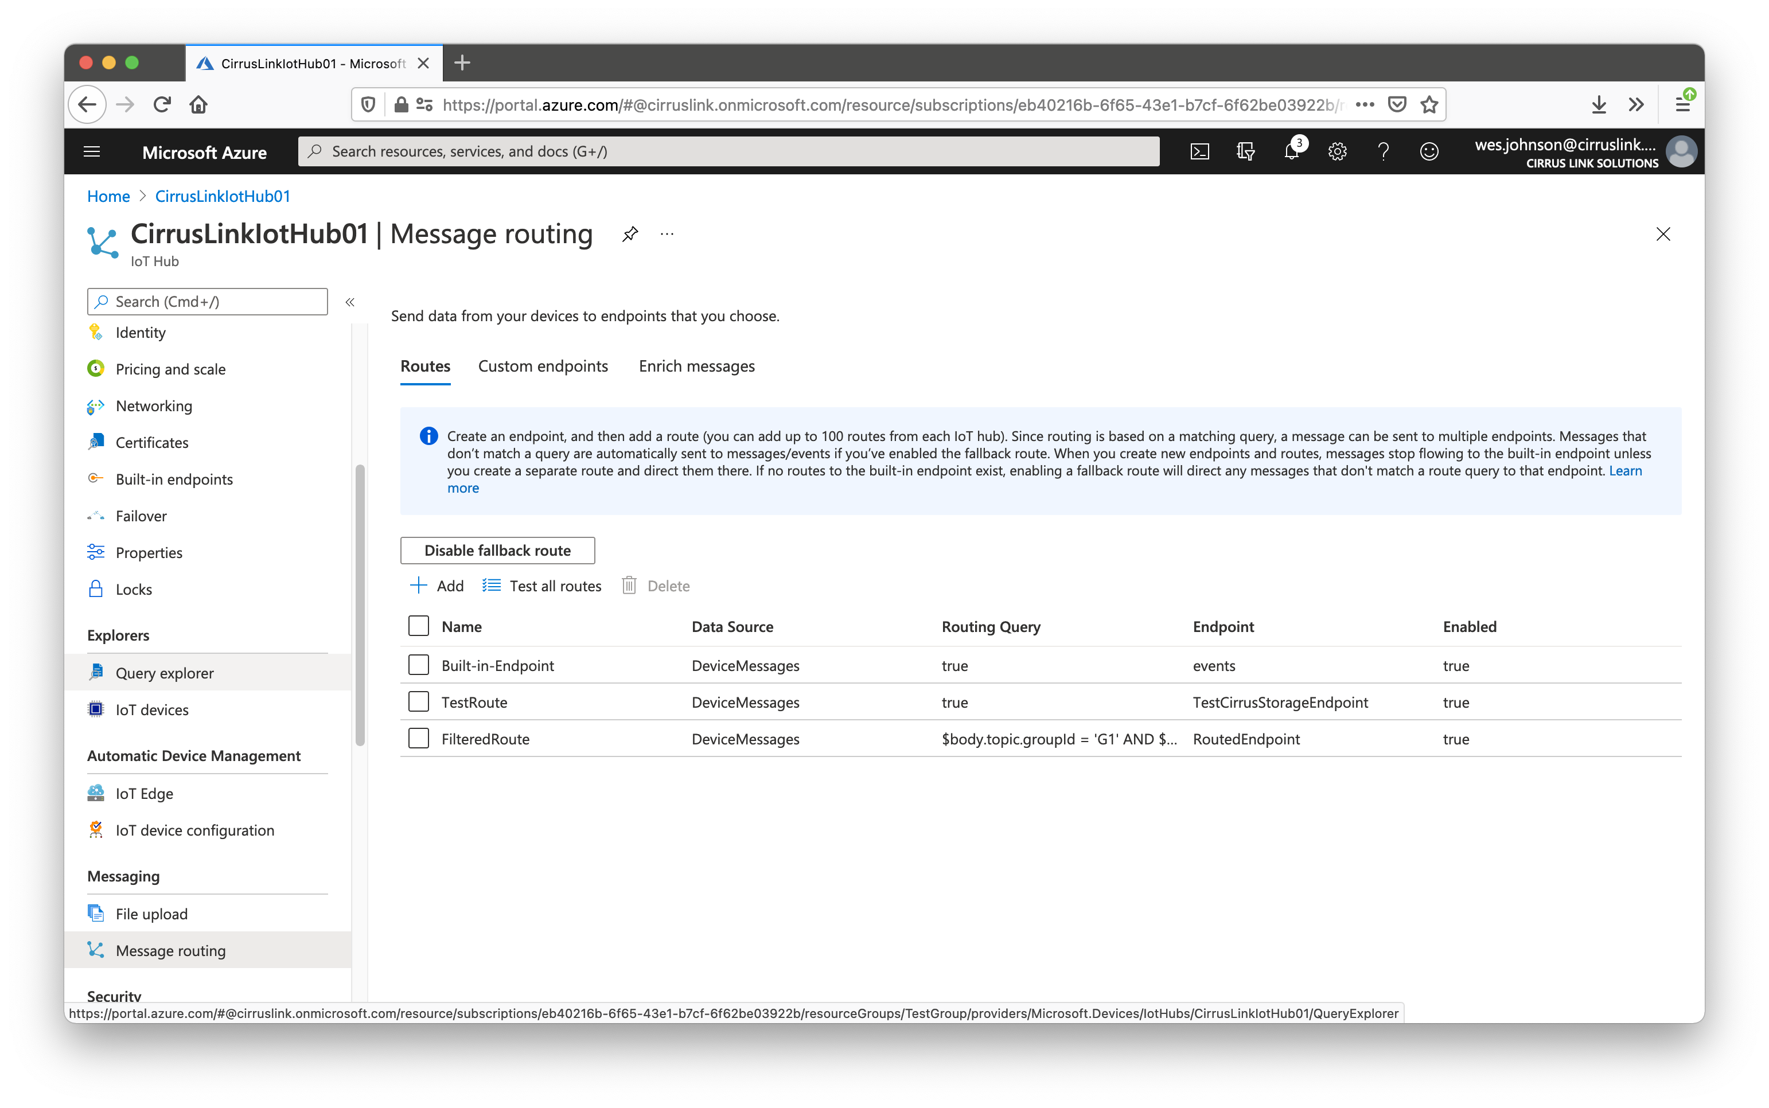
Task: Open the help question mark icon
Action: [1383, 151]
